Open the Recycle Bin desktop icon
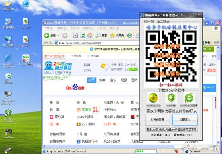This screenshot has height=154, width=222. pos(8,78)
